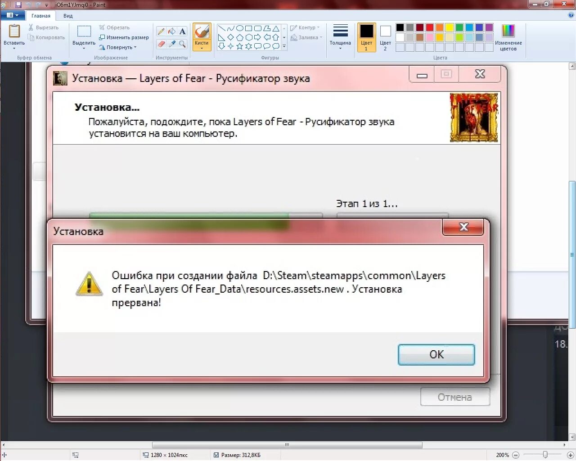Select the Eraser tool
Viewport: 576px width, 461px height.
(x=161, y=44)
